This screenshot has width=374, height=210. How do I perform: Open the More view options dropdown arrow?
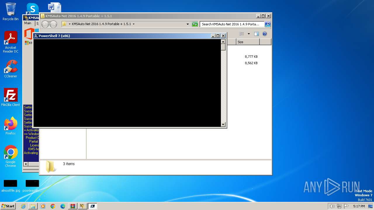249,34
